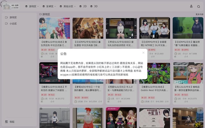The height and width of the screenshot is (128, 205).
Task: Open the 魔法师惠与禁忌魔法 title link
Action: point(187,44)
